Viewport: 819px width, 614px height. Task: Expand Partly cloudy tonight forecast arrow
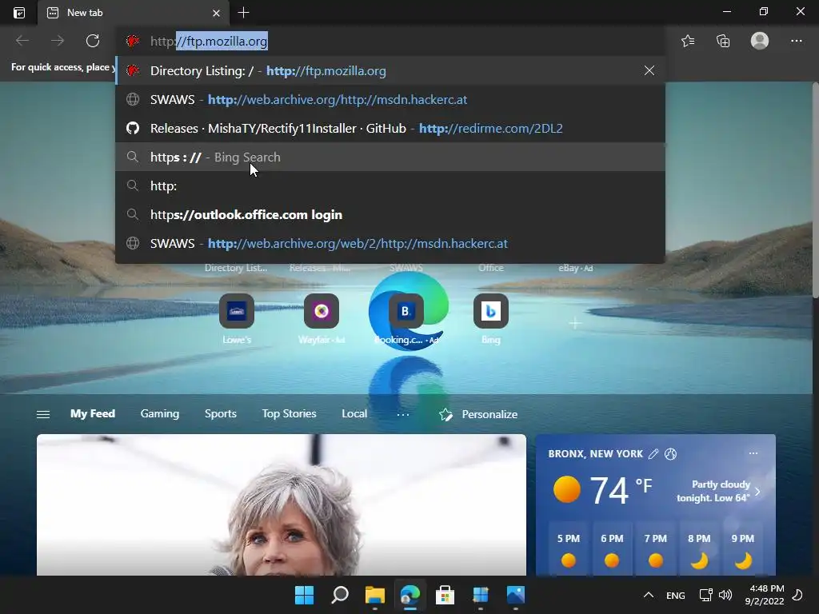coord(758,492)
